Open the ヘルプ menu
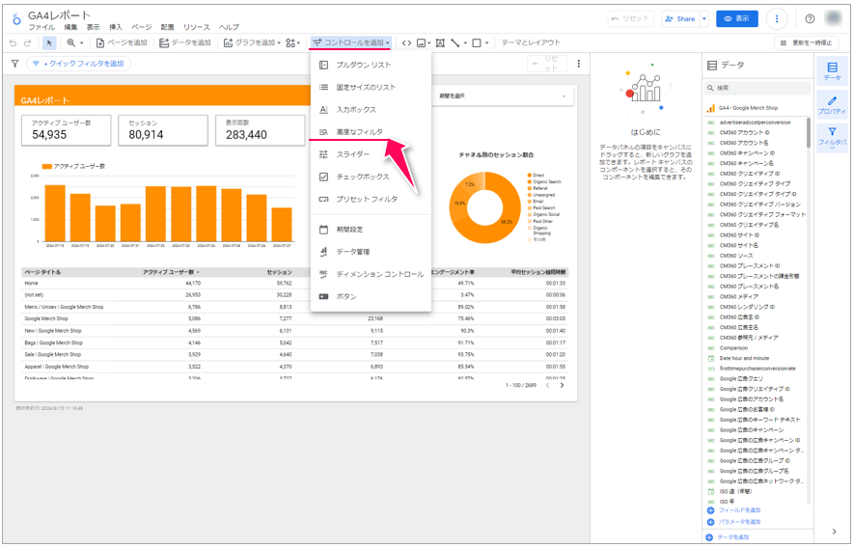The image size is (854, 547). click(229, 27)
